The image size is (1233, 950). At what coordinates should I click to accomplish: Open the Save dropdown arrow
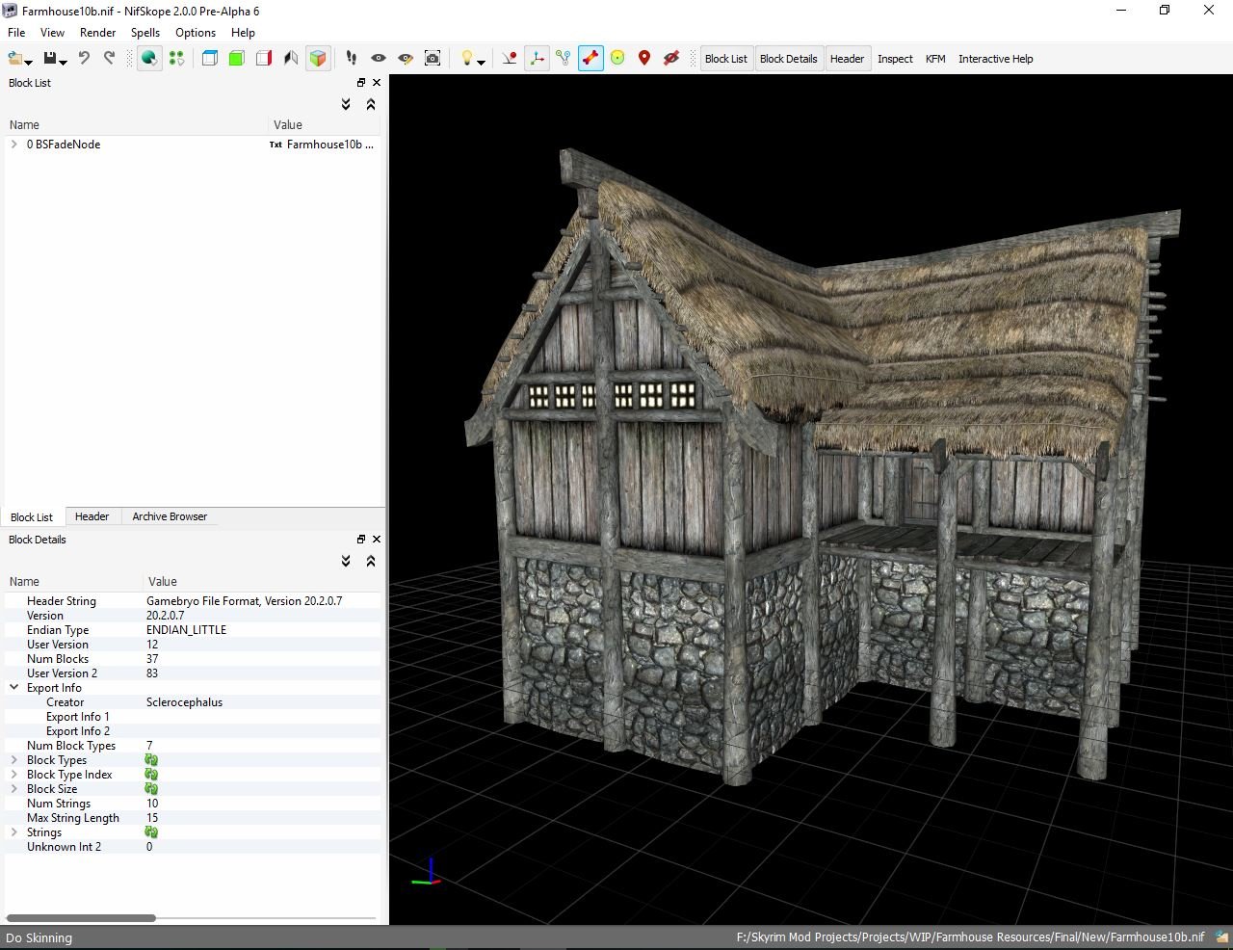tap(64, 63)
